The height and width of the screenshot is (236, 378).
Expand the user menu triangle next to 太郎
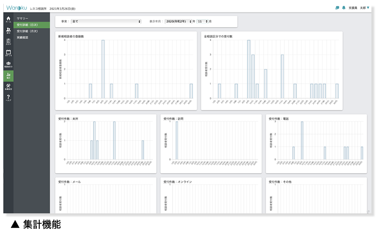click(368, 8)
